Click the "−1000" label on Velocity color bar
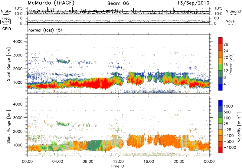Viewport: 242px width, 168px height. click(x=230, y=147)
